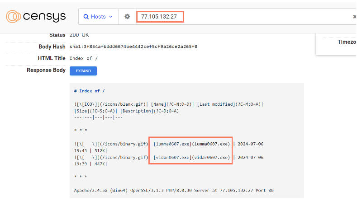Click the HTML Title value "Index of /"
The width and height of the screenshot is (357, 206).
coord(83,58)
